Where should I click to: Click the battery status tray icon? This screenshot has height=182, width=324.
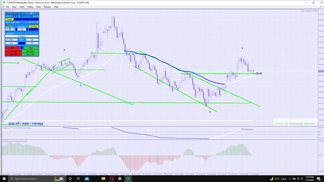pyautogui.click(x=294, y=179)
